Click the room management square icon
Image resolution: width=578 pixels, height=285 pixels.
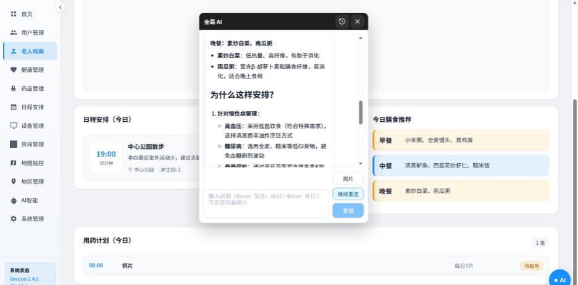pyautogui.click(x=14, y=144)
